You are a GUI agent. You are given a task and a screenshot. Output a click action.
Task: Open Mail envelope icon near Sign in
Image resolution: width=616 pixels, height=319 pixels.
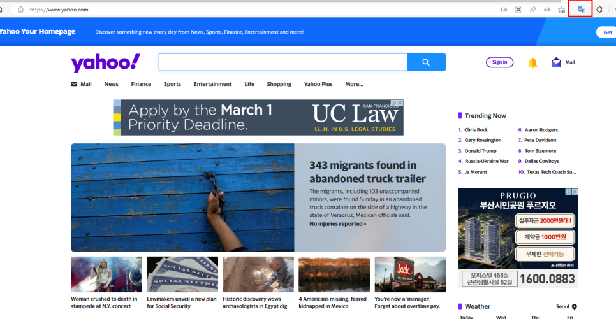[556, 62]
